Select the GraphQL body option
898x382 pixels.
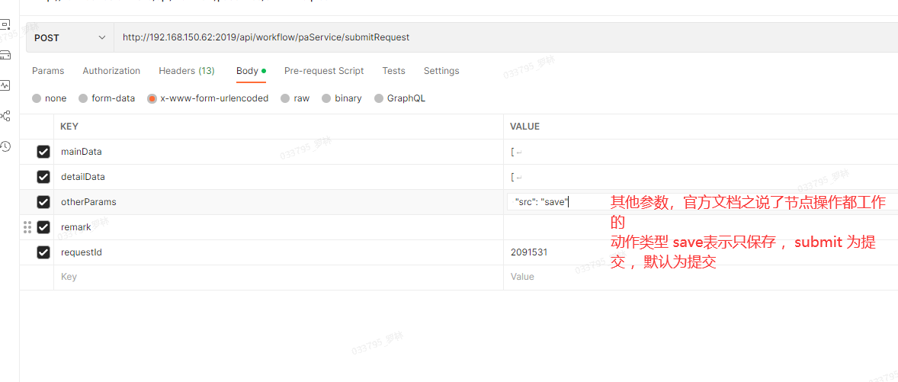coord(379,98)
